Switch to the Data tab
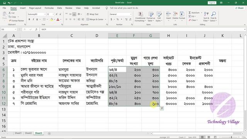Viewport: 247px width, 139px height. point(59,8)
